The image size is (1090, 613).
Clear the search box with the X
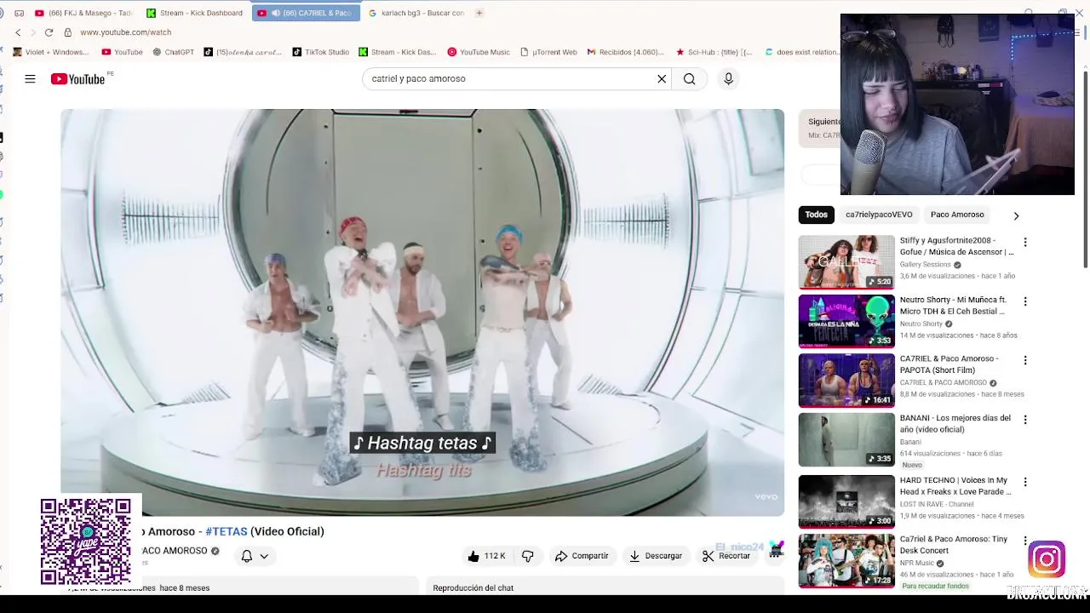point(662,78)
